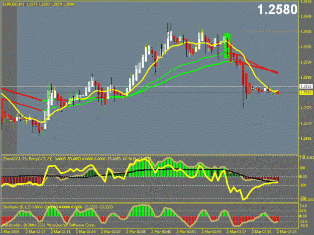Click the large 1.2580 price display
The width and height of the screenshot is (314, 235).
pos(277,10)
